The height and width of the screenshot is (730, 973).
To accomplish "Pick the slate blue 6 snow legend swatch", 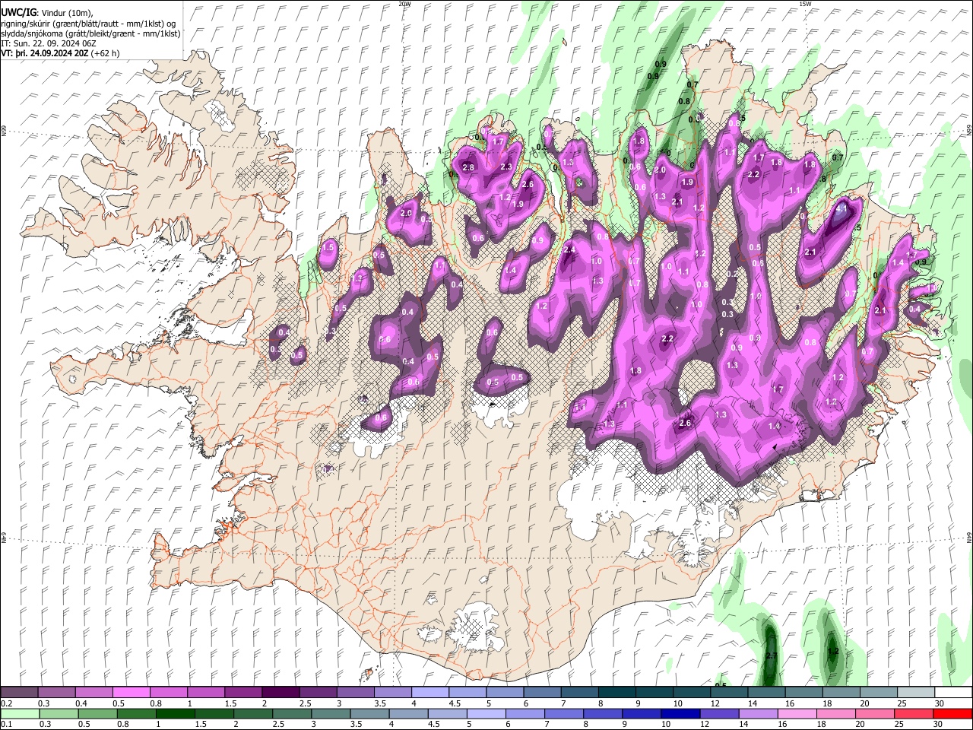I will click(x=541, y=693).
